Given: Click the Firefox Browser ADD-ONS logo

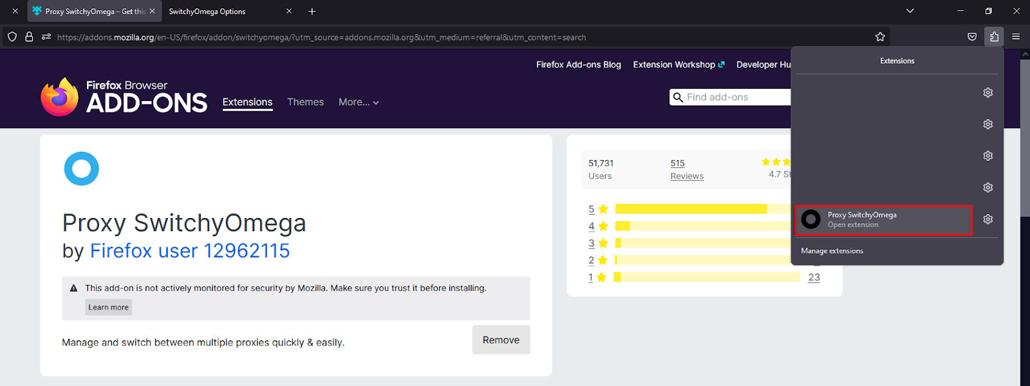Looking at the screenshot, I should click(124, 97).
